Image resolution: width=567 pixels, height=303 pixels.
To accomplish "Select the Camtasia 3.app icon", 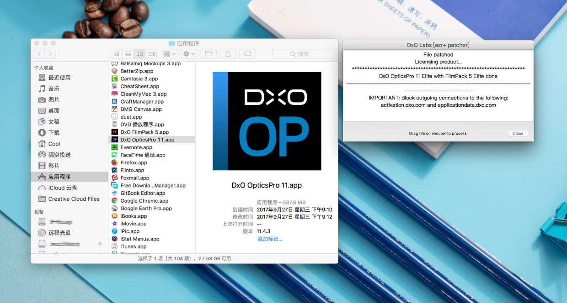I will click(115, 79).
